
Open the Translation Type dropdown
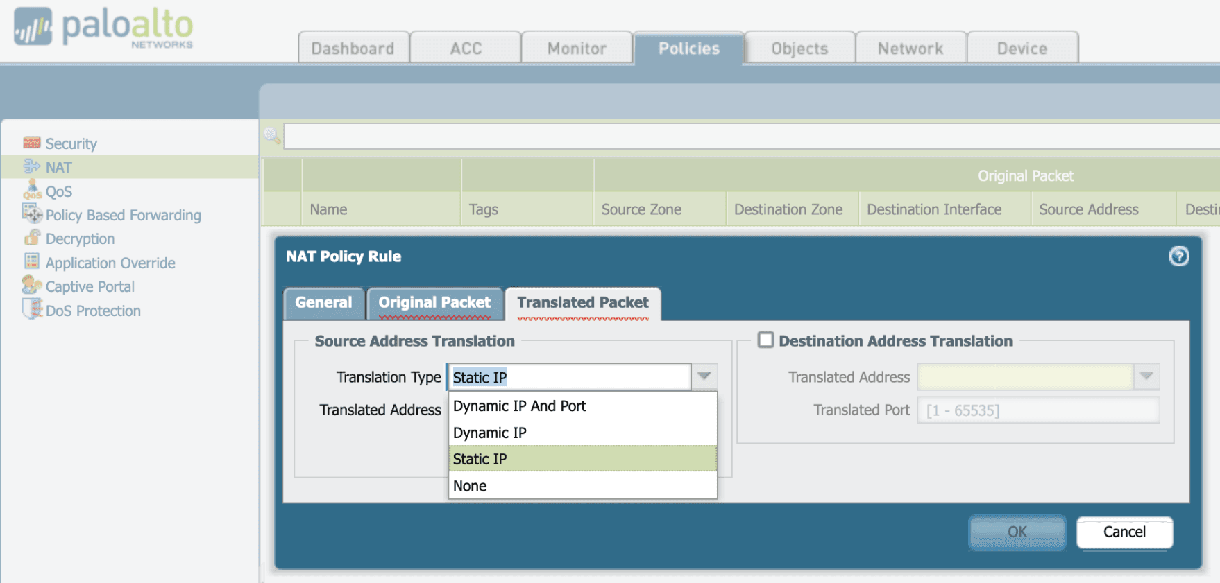(x=704, y=376)
